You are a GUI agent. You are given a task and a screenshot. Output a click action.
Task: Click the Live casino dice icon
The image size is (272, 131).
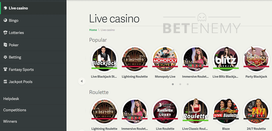point(5,8)
